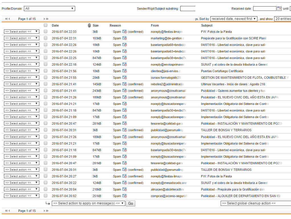Screen dimensions: 291x219
Task: Sort by the Date column header
Action: pyautogui.click(x=55, y=25)
